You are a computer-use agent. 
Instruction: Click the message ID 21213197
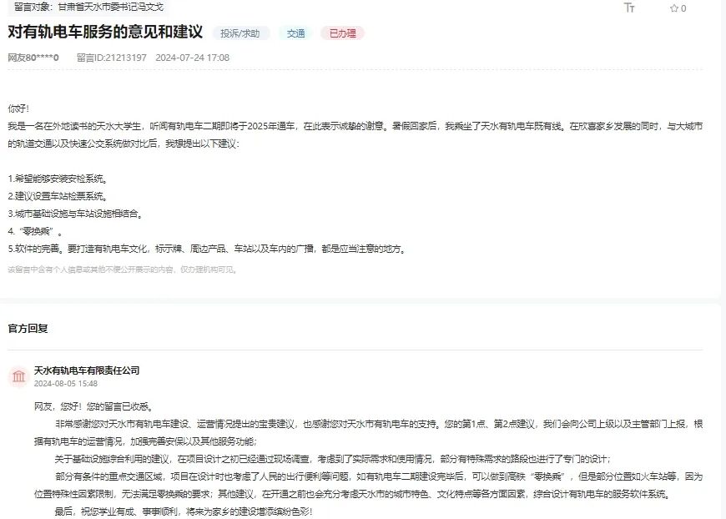point(113,58)
